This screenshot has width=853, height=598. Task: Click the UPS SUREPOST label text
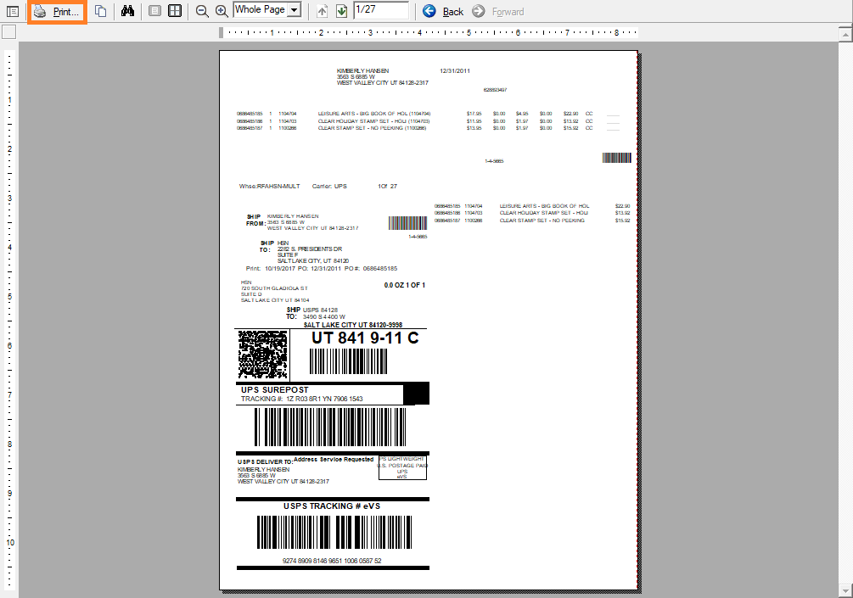tap(275, 390)
